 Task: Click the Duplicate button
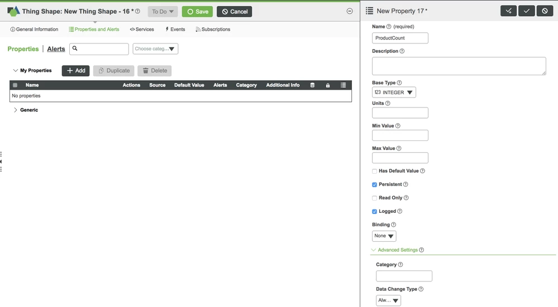(114, 71)
